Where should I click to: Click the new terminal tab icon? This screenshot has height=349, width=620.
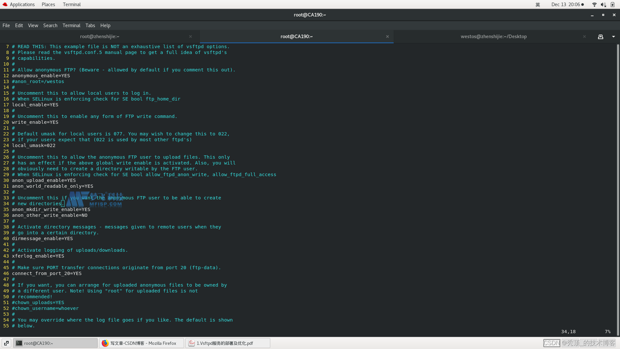tap(600, 37)
